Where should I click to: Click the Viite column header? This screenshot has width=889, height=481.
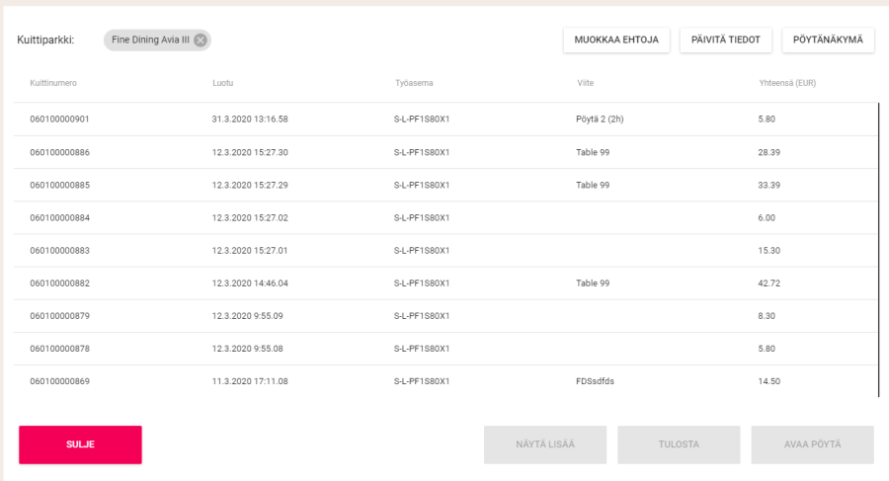click(585, 83)
